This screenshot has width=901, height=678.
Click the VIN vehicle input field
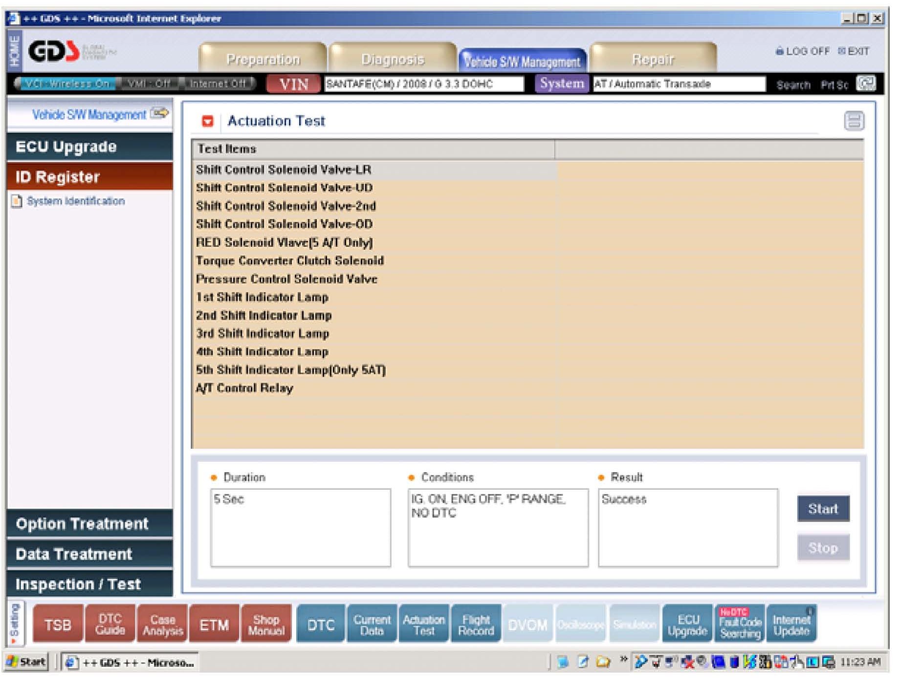click(423, 84)
